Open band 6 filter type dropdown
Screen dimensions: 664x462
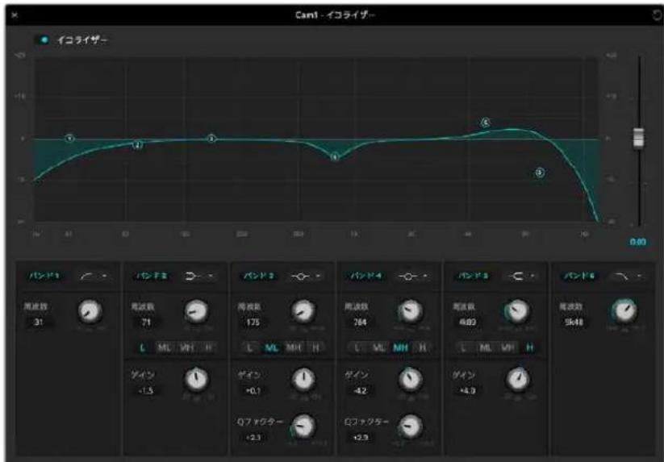[627, 277]
